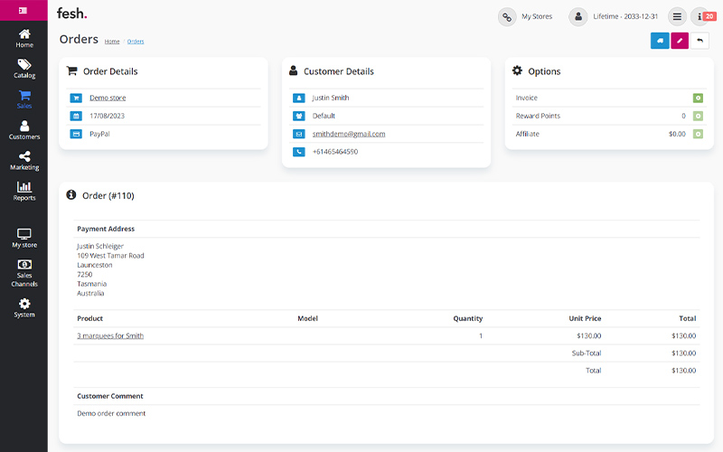Expand the hamburger menu in the header
Image resolution: width=723 pixels, height=452 pixels.
coord(677,16)
